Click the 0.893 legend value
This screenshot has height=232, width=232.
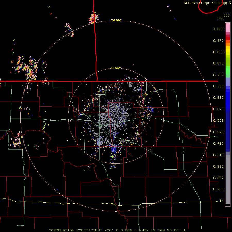[x=218, y=52]
